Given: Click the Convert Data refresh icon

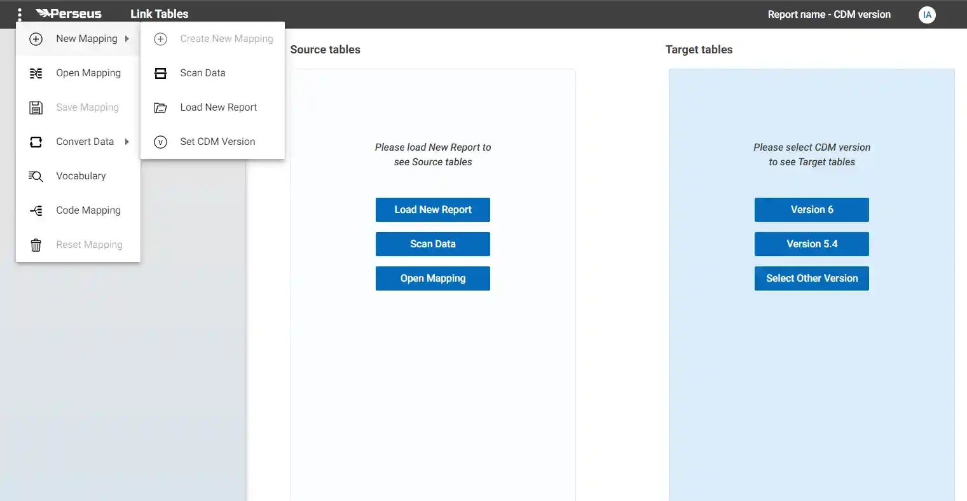Looking at the screenshot, I should tap(36, 141).
